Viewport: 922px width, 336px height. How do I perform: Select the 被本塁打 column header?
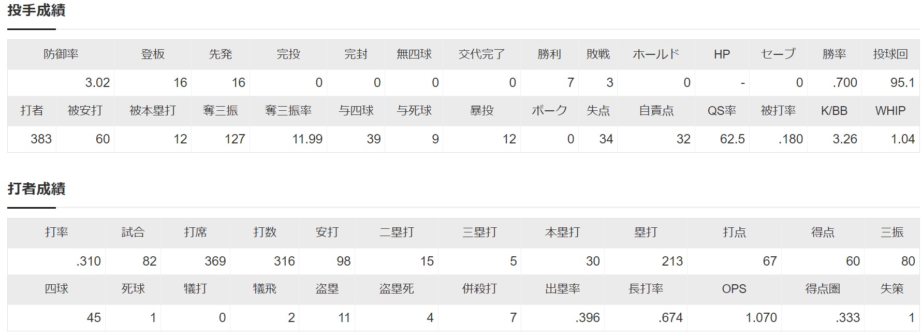tap(153, 111)
